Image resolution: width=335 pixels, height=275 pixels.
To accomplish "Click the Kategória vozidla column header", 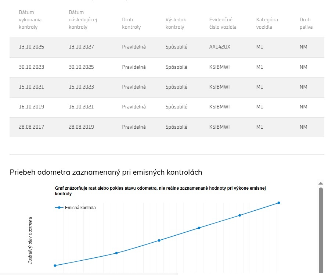I will [x=267, y=23].
